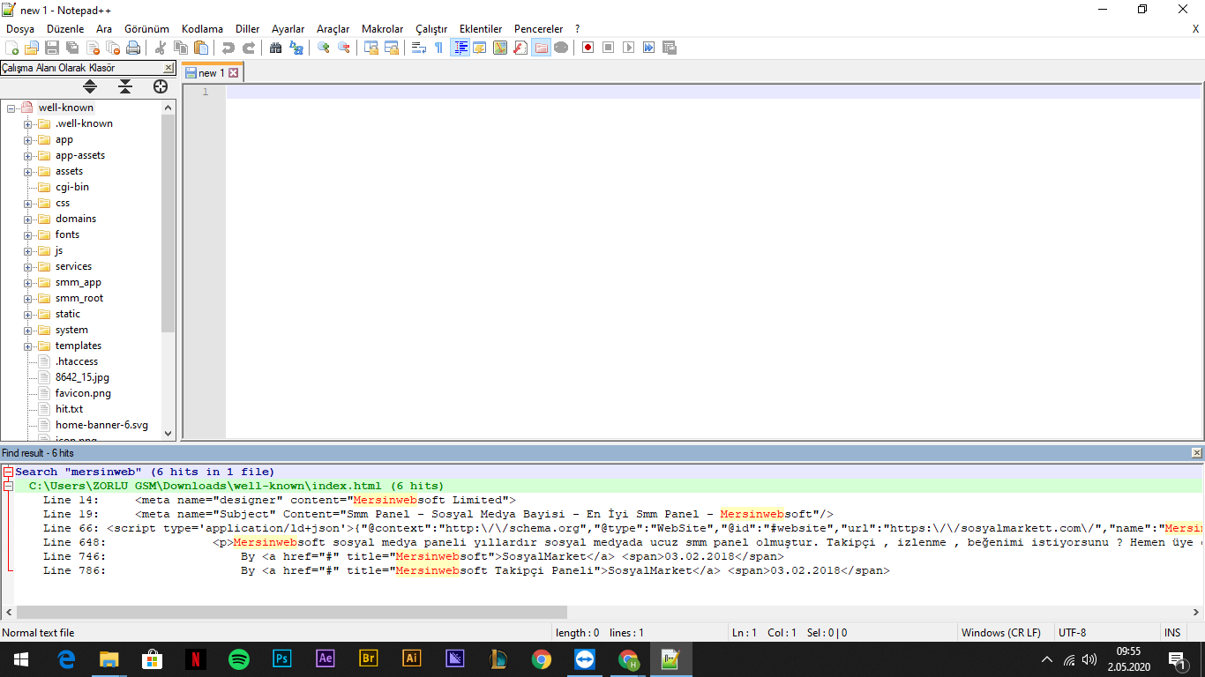Click the Save All toolbar icon
Image resolution: width=1205 pixels, height=677 pixels.
point(72,48)
